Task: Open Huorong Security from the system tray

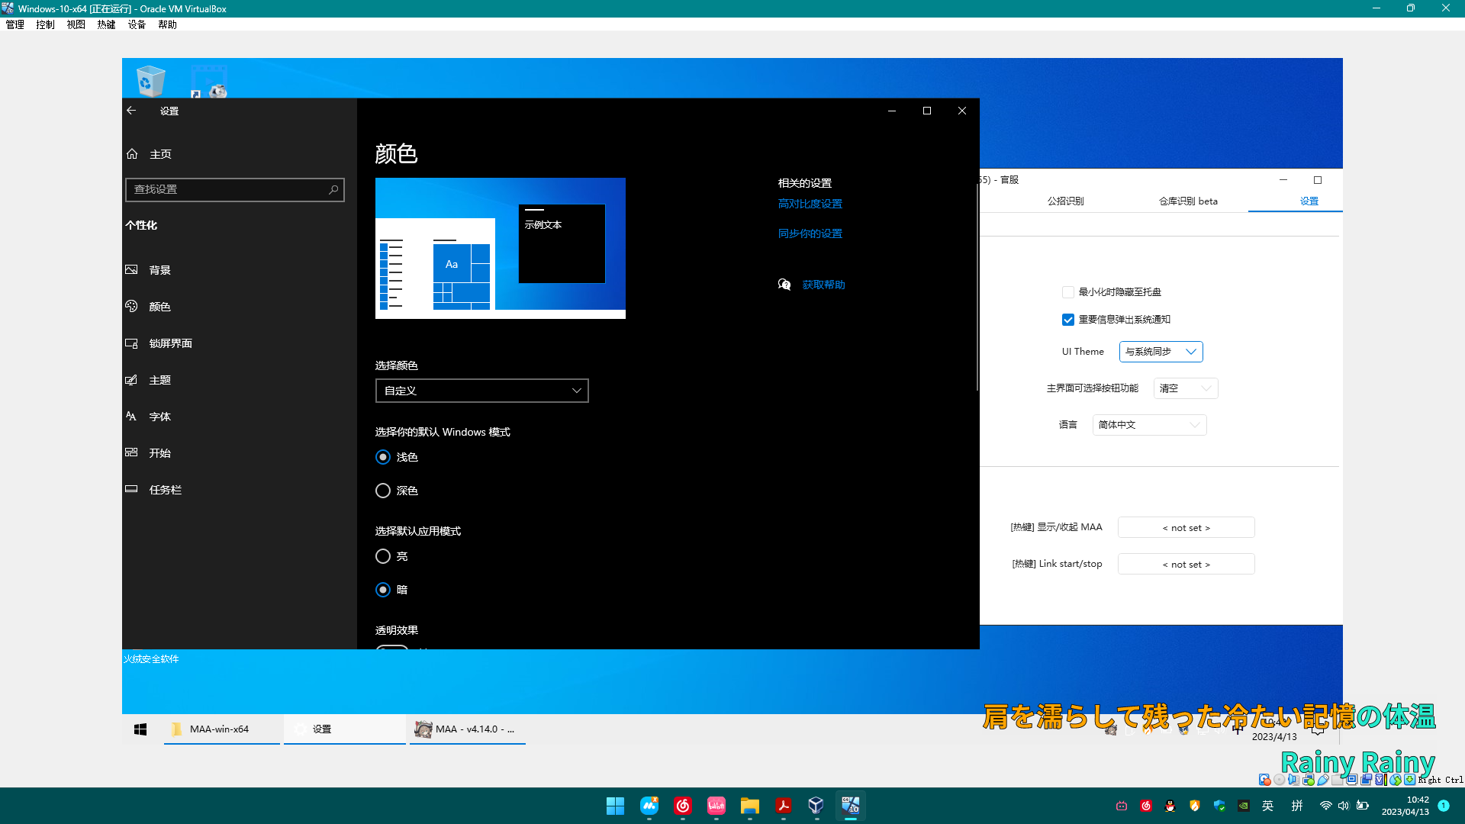Action: (1194, 806)
